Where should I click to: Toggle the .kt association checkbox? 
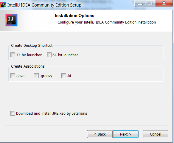tap(64, 76)
